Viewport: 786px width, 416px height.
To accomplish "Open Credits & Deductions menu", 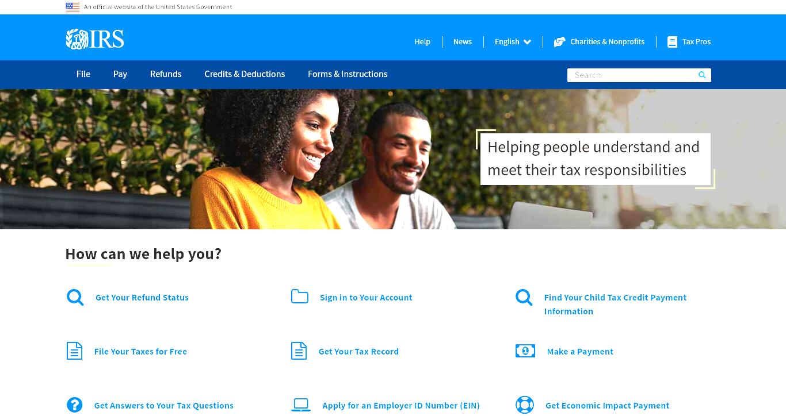I will click(x=245, y=74).
